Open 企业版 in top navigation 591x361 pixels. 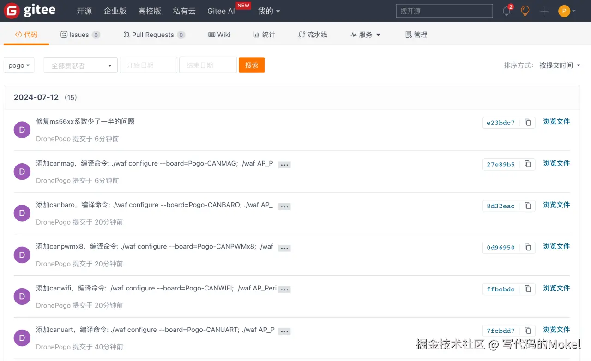pos(115,11)
